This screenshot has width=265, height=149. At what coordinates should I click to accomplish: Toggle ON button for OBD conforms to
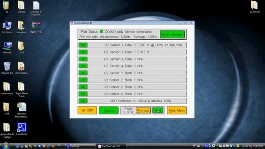click(x=83, y=101)
